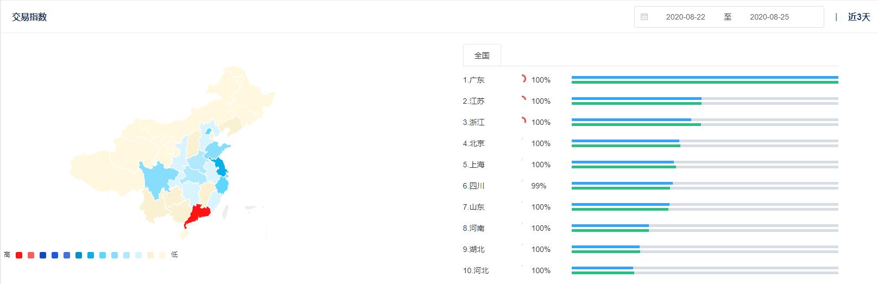The width and height of the screenshot is (878, 284).
Task: Set start date field 2020-08-22
Action: 685,17
